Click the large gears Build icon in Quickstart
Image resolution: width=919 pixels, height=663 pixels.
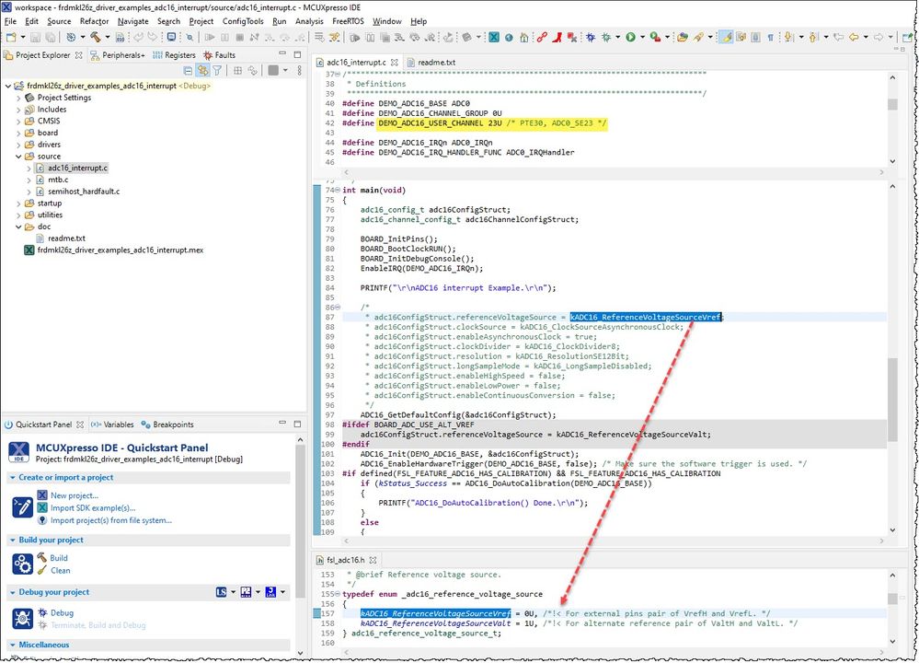(x=22, y=564)
